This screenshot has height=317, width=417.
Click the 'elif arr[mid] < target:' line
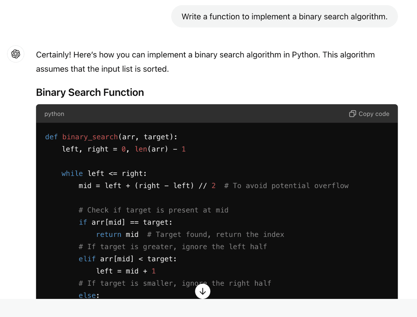pyautogui.click(x=128, y=259)
